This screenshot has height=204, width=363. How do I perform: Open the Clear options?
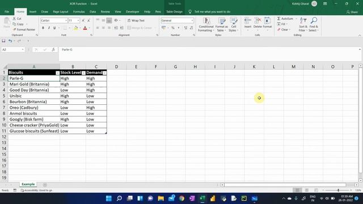pos(283,29)
